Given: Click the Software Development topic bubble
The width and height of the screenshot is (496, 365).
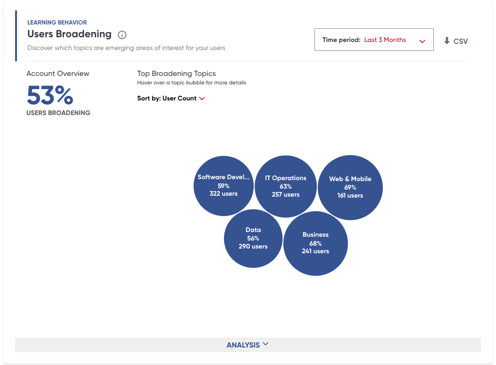Looking at the screenshot, I should tap(223, 186).
